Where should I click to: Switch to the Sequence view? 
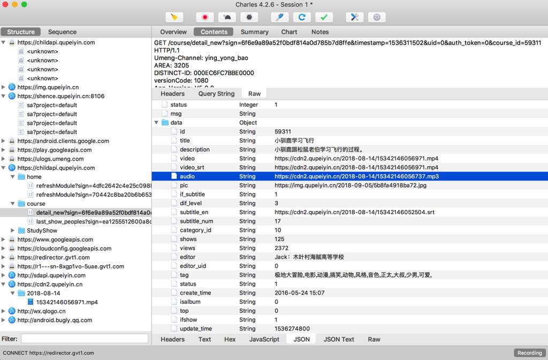click(x=62, y=32)
